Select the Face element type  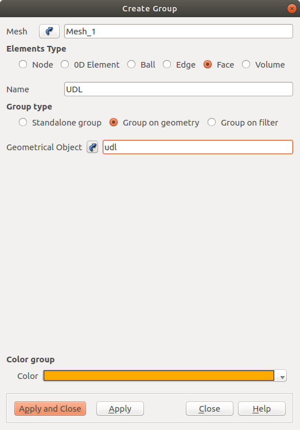[208, 64]
